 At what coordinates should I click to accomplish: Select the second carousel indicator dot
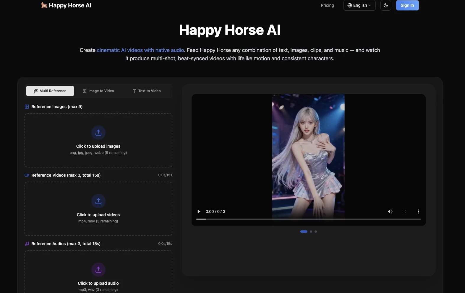click(311, 232)
